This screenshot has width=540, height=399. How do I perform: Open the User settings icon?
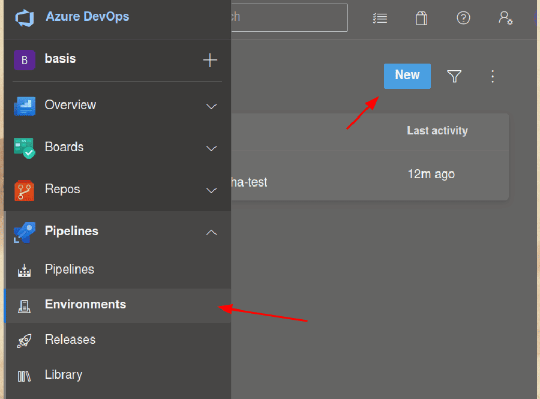(506, 18)
